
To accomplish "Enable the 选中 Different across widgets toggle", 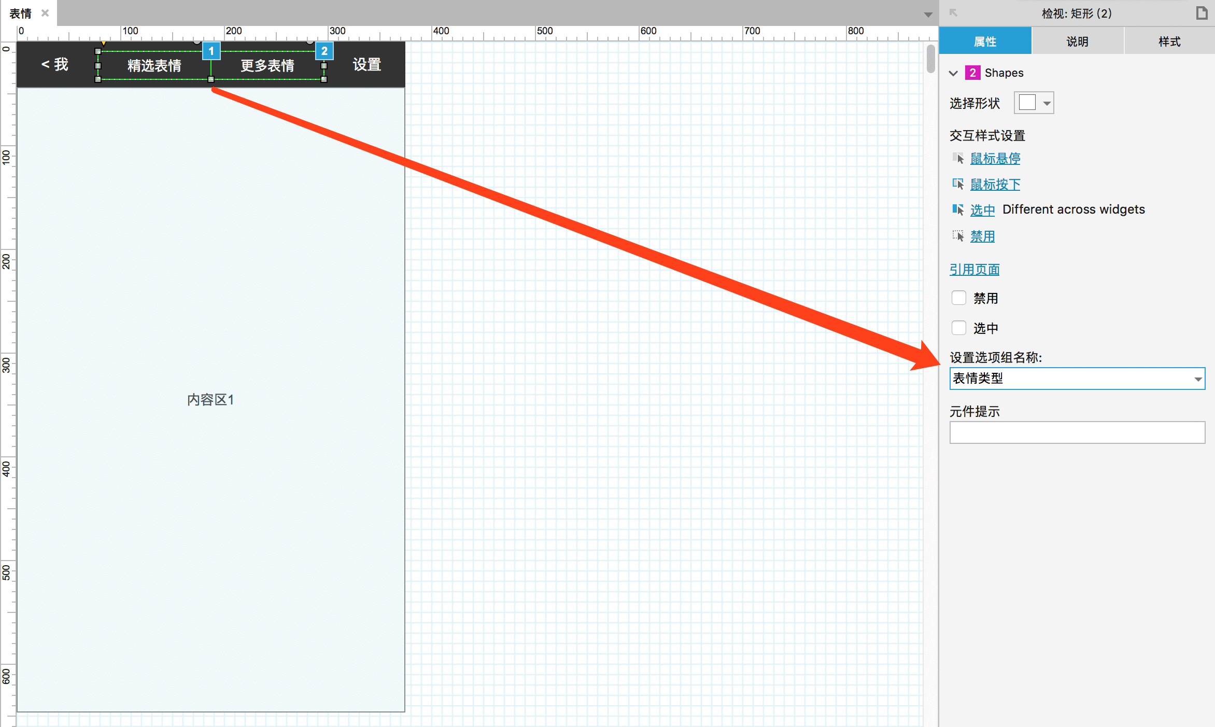I will click(958, 209).
